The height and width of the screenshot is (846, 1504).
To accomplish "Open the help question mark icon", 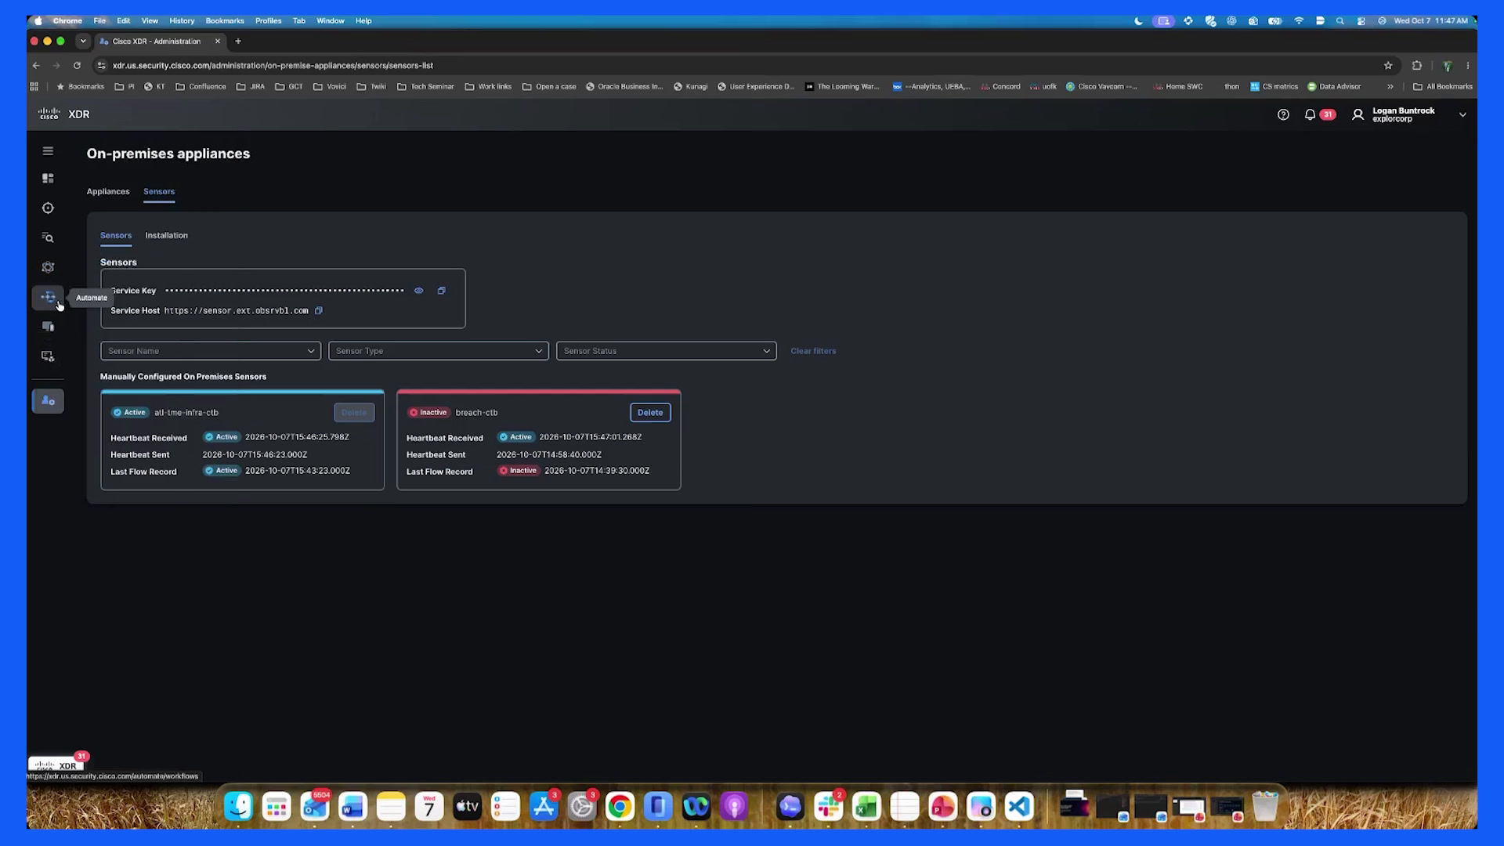I will (x=1283, y=115).
